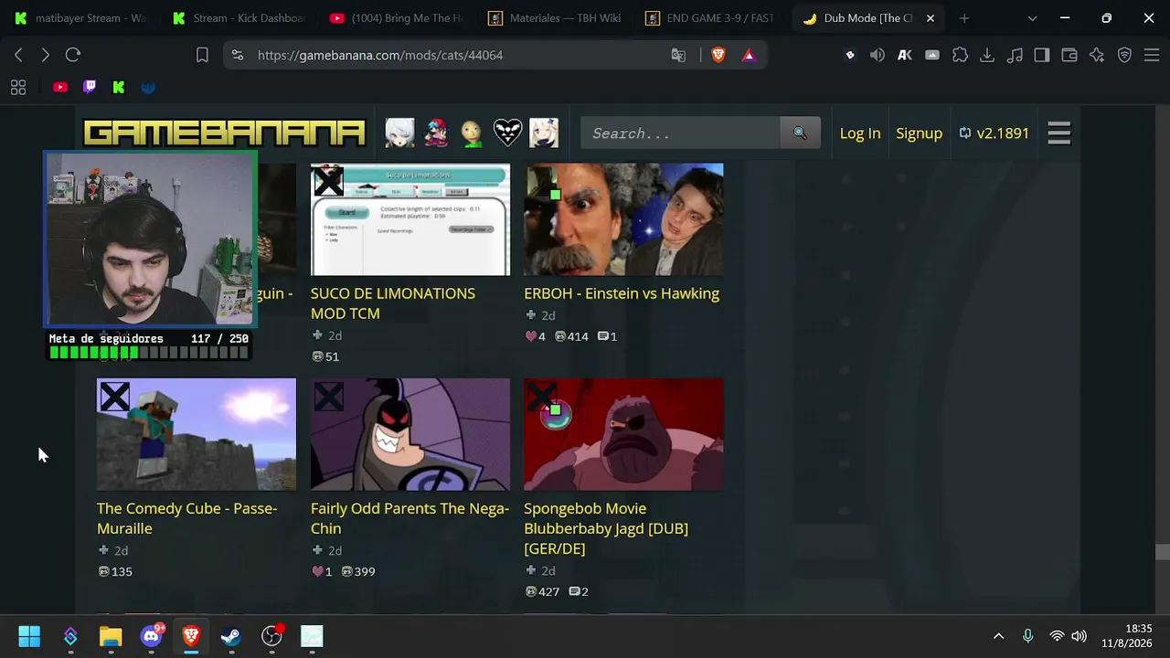The width and height of the screenshot is (1170, 658).
Task: Open the SUCO DE LIMONATIONS mod thumbnail
Action: (x=410, y=219)
